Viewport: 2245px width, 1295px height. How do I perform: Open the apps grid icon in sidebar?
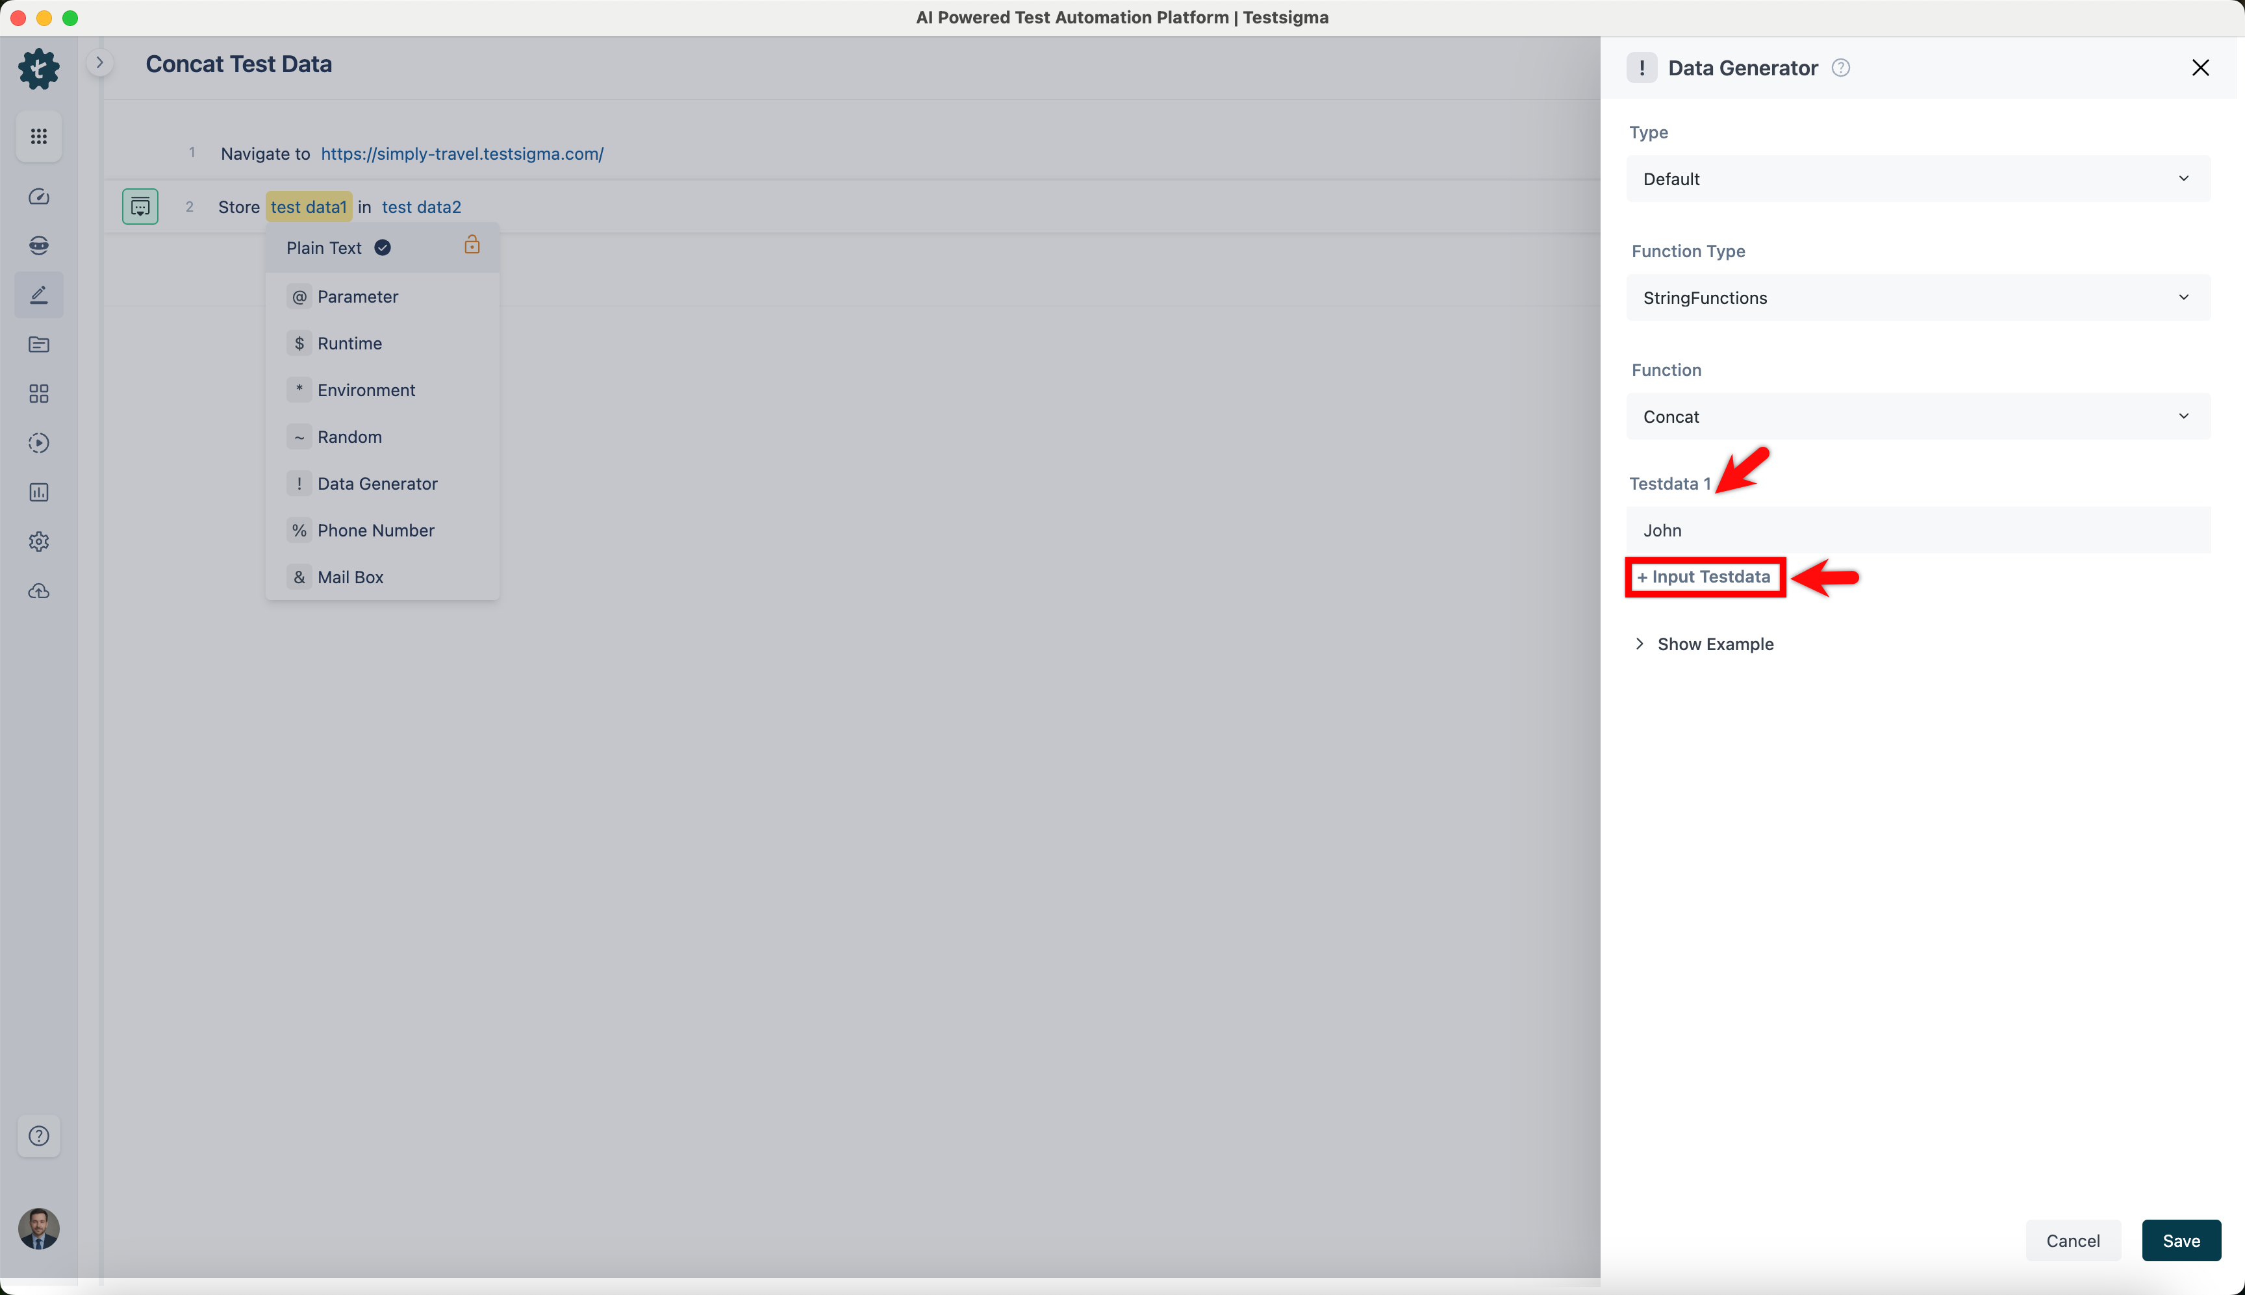pos(38,136)
